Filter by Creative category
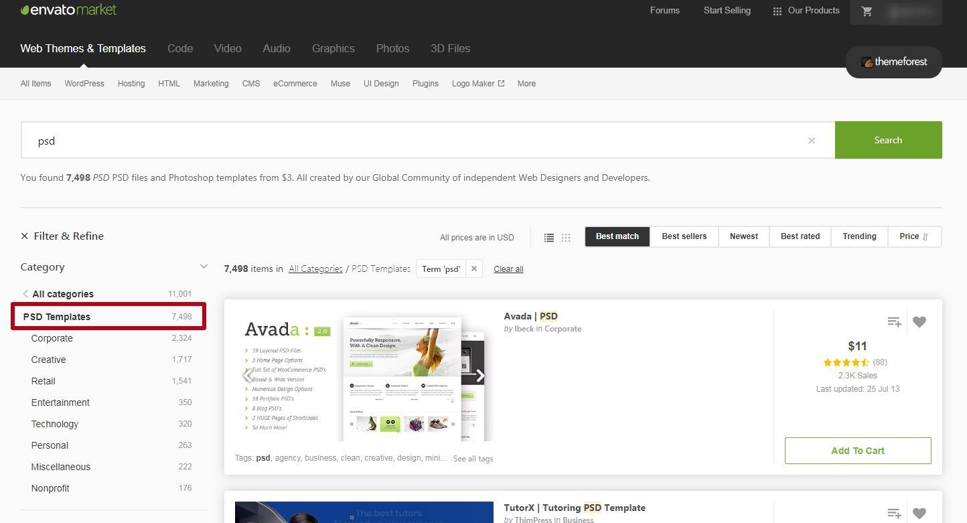This screenshot has width=967, height=523. pos(48,360)
